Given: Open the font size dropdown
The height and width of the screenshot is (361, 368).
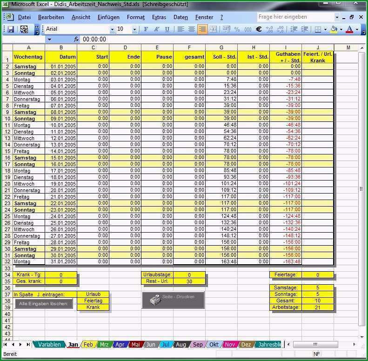Looking at the screenshot, I should [134, 30].
